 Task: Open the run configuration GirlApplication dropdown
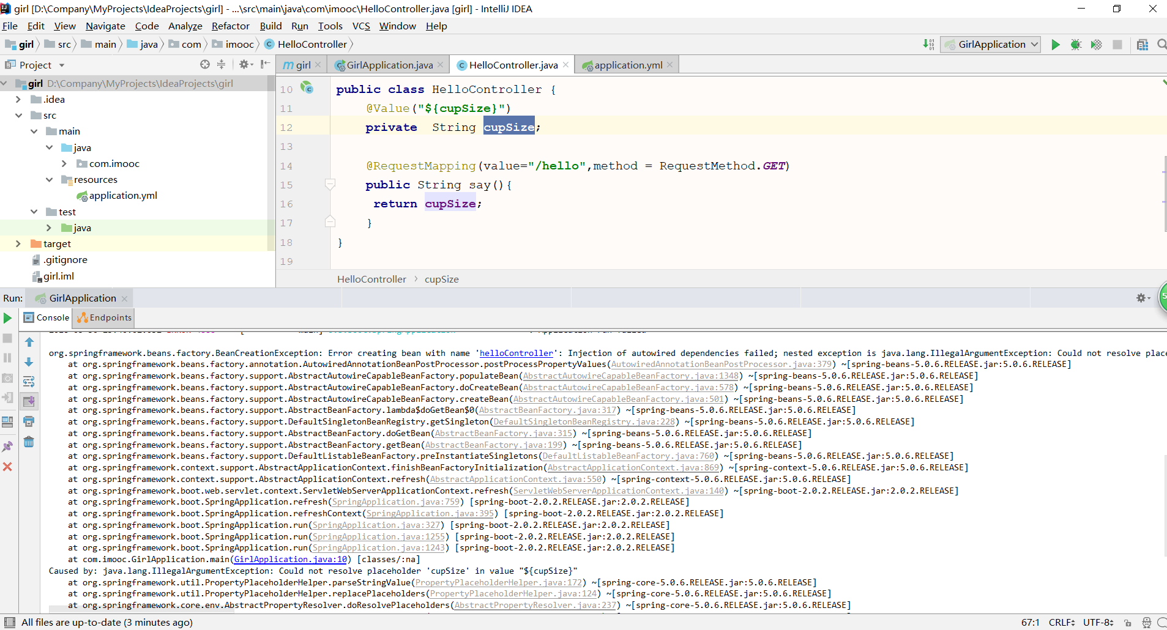990,44
